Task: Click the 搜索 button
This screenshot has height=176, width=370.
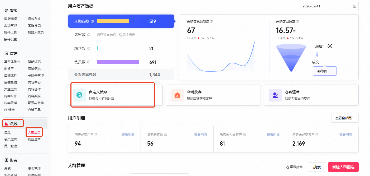Action: click(x=317, y=167)
